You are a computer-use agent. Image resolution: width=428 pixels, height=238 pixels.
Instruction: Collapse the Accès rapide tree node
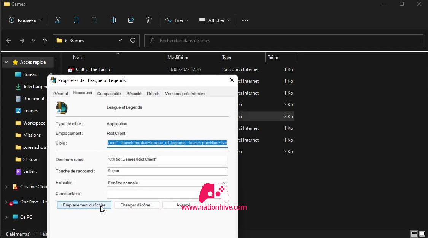click(x=6, y=62)
